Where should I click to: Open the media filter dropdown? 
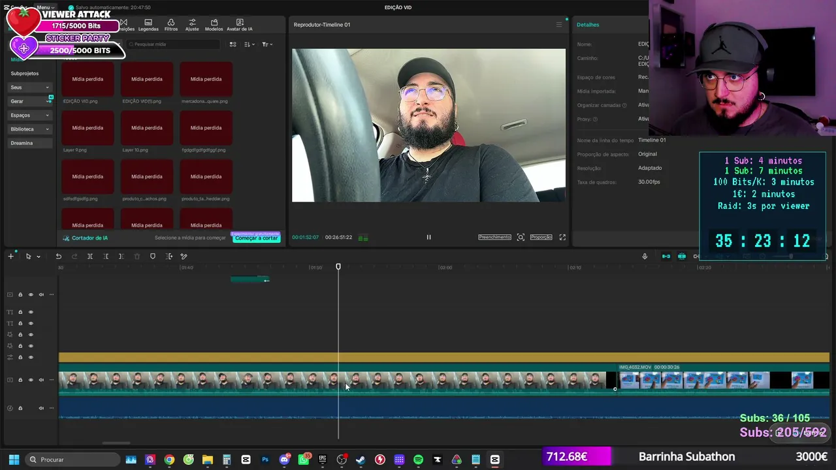click(x=267, y=44)
